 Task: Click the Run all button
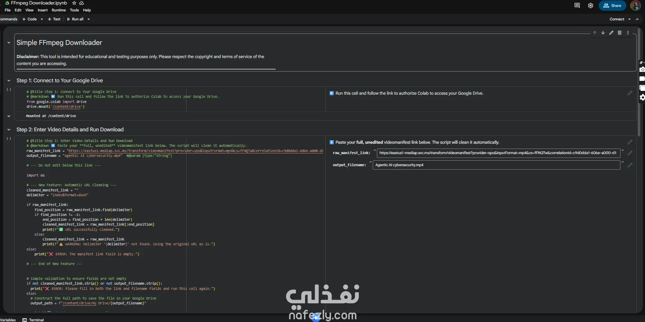(x=75, y=19)
